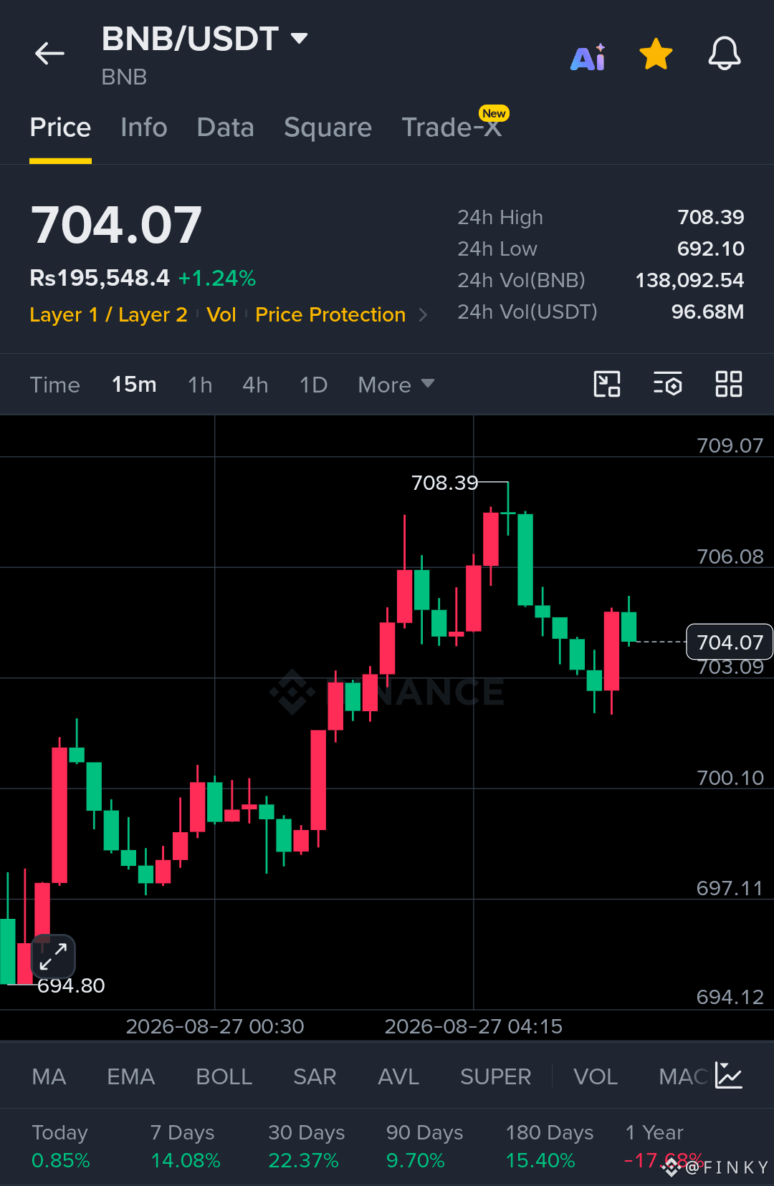
Task: Tap 180 Days 15.40% performance
Action: point(550,1146)
